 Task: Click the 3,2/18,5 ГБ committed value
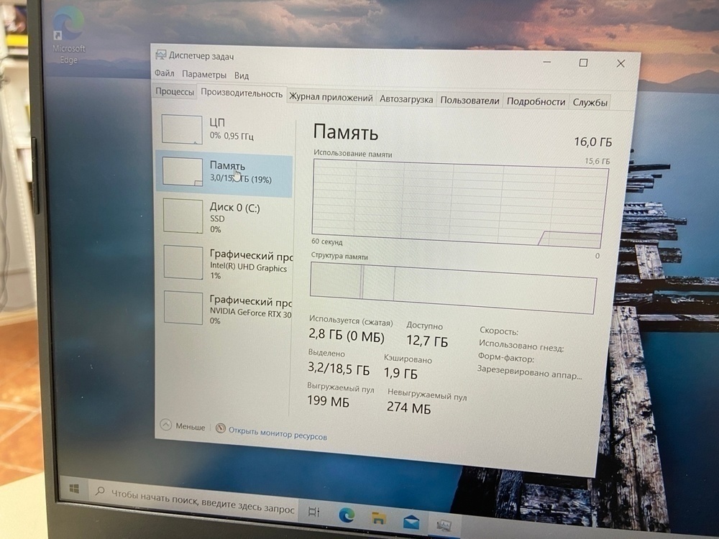[339, 367]
